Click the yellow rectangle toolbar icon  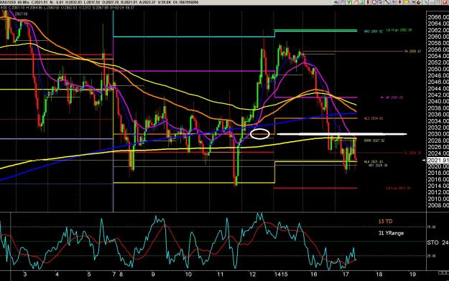pos(407,2)
